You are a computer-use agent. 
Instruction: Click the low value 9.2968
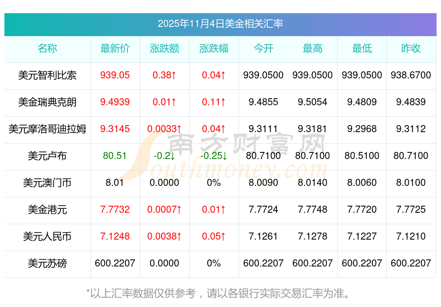pyautogui.click(x=362, y=129)
